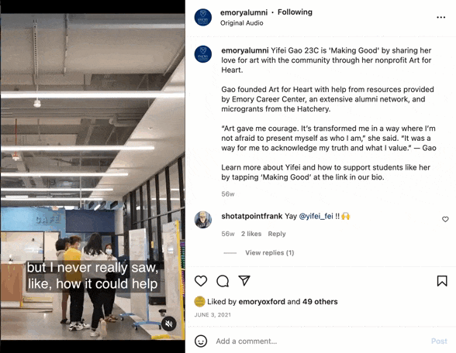Screen dimensions: 456x353
Task: Open the three-dot more options menu
Action: tap(440, 17)
